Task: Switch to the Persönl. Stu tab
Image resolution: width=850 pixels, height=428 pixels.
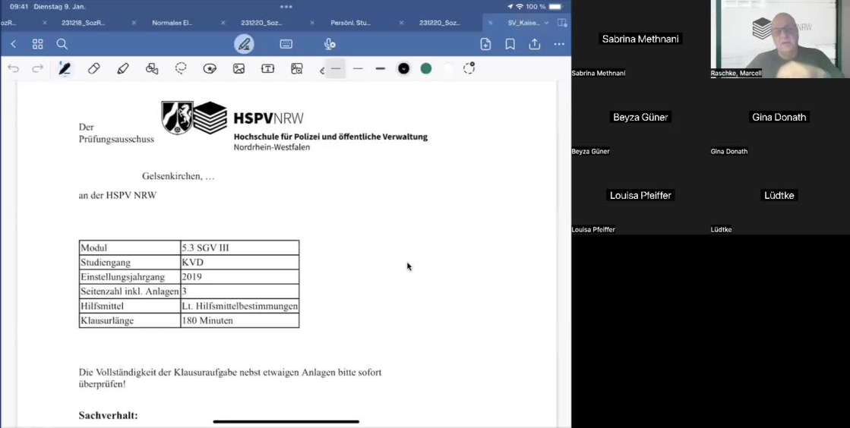Action: (x=351, y=23)
